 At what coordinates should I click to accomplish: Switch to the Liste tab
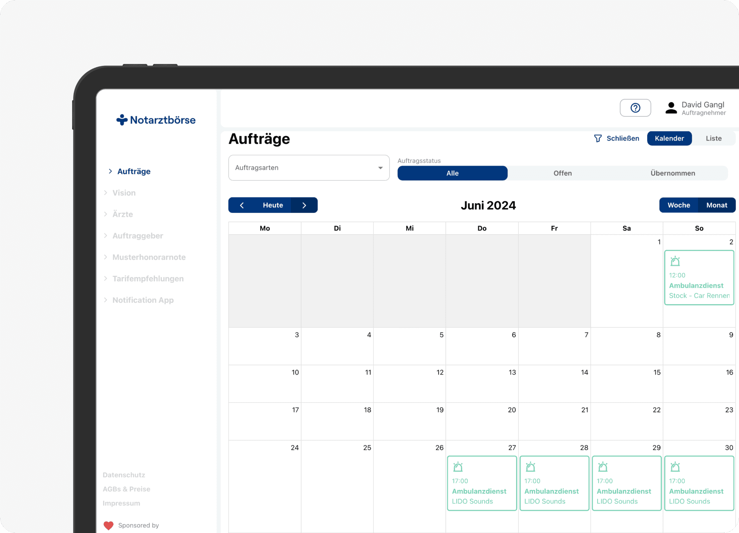pos(713,139)
